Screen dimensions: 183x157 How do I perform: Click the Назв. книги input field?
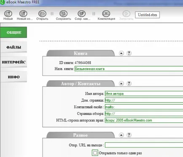(129, 69)
